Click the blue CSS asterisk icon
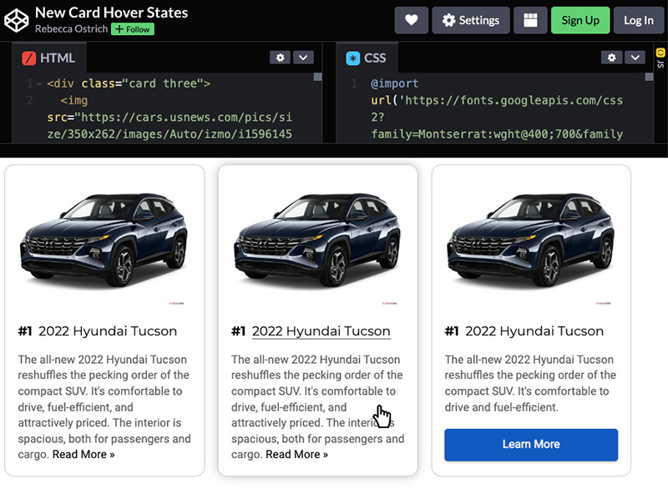This screenshot has height=489, width=668. tap(352, 58)
